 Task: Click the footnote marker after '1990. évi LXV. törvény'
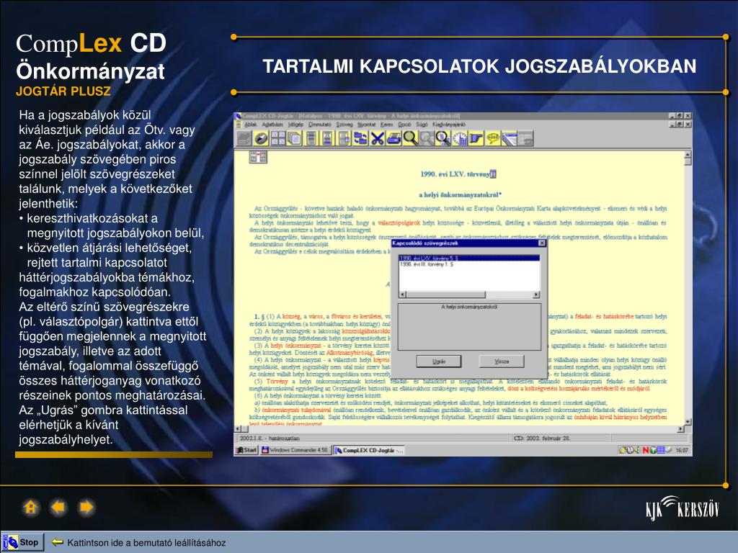pos(493,174)
